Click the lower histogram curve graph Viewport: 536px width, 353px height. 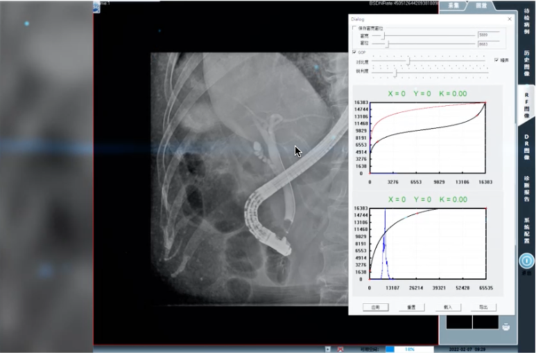click(428, 244)
